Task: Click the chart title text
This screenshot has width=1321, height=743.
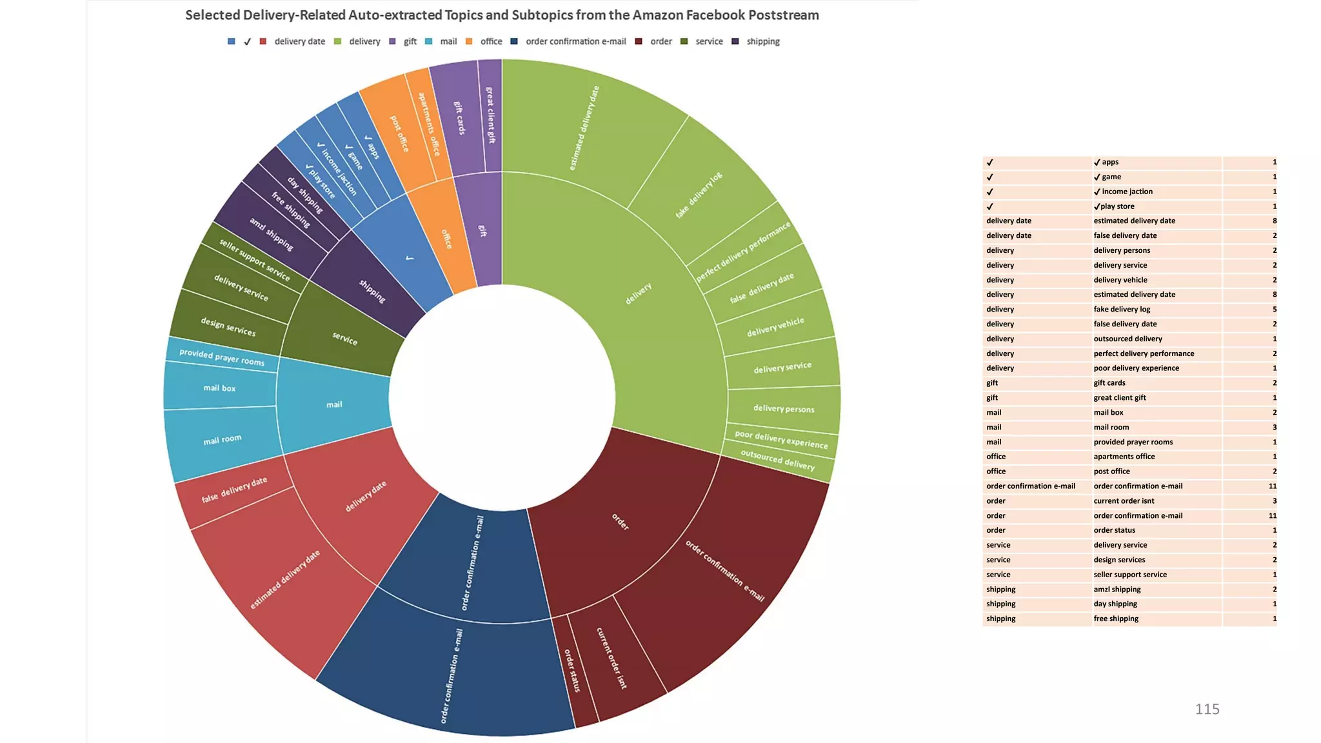Action: click(x=502, y=15)
